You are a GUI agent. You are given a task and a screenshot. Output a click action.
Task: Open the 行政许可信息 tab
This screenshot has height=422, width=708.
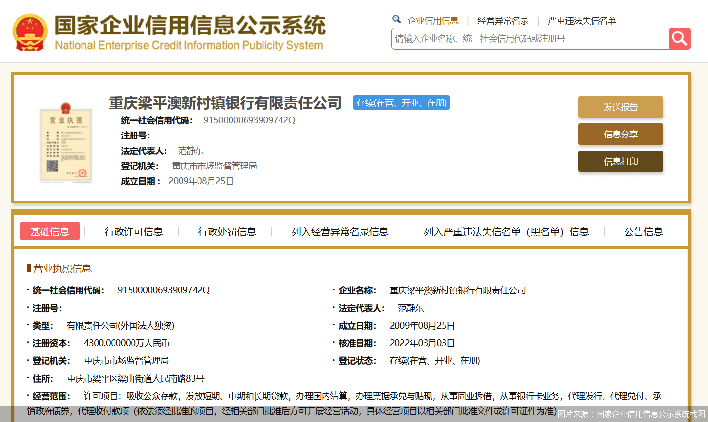pos(133,232)
